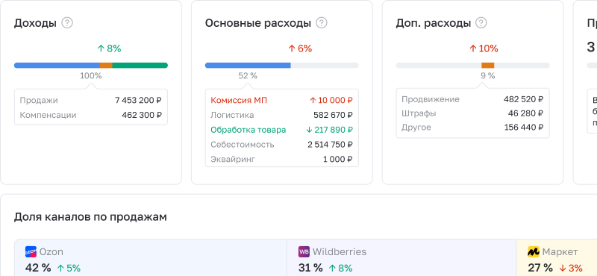597x276 pixels.
Task: Select the Обработка товара row
Action: (x=282, y=130)
